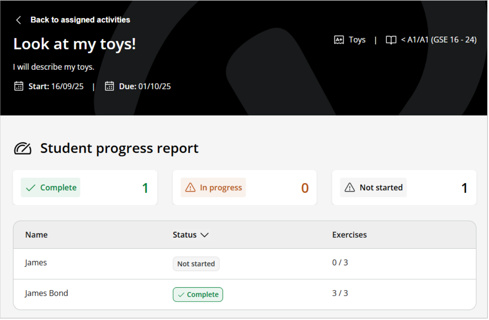
Task: Expand the Status sort chevron
Action: (x=205, y=235)
